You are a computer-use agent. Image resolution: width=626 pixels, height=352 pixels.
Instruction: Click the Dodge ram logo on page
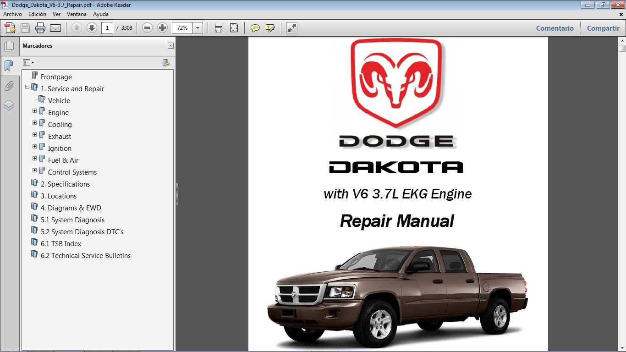[396, 82]
